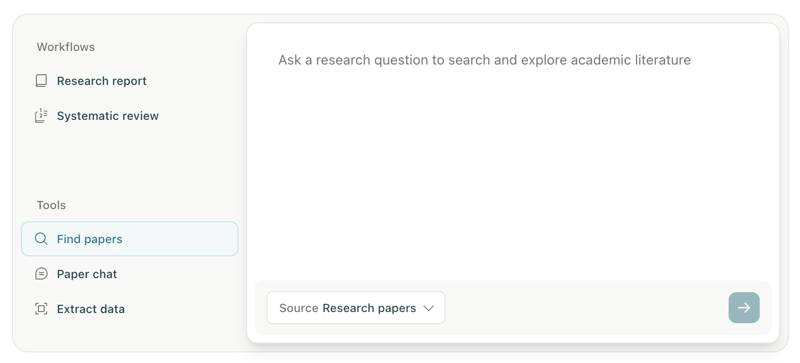This screenshot has height=363, width=800.
Task: Submit the question with the arrow button
Action: [x=744, y=308]
